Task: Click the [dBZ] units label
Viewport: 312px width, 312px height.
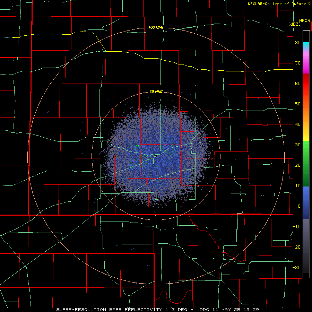Action: (294, 24)
